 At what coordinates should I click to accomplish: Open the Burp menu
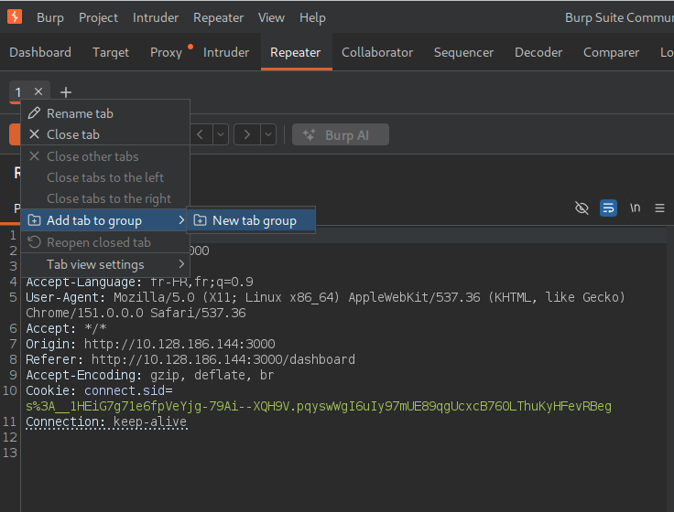[50, 17]
